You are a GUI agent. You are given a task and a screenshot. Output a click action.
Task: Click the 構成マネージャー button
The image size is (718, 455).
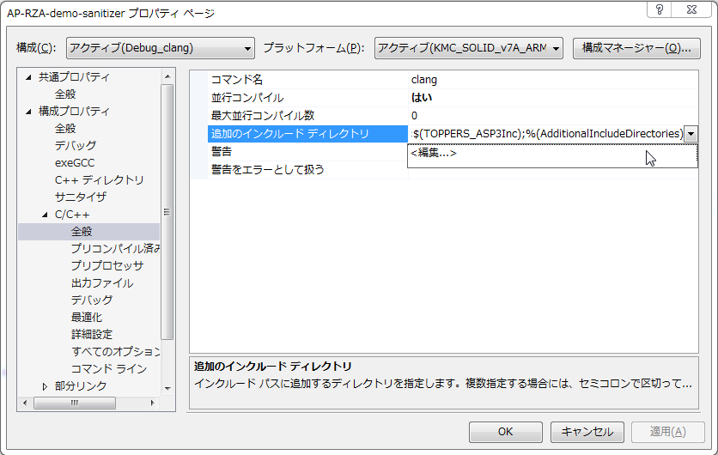[x=636, y=47]
